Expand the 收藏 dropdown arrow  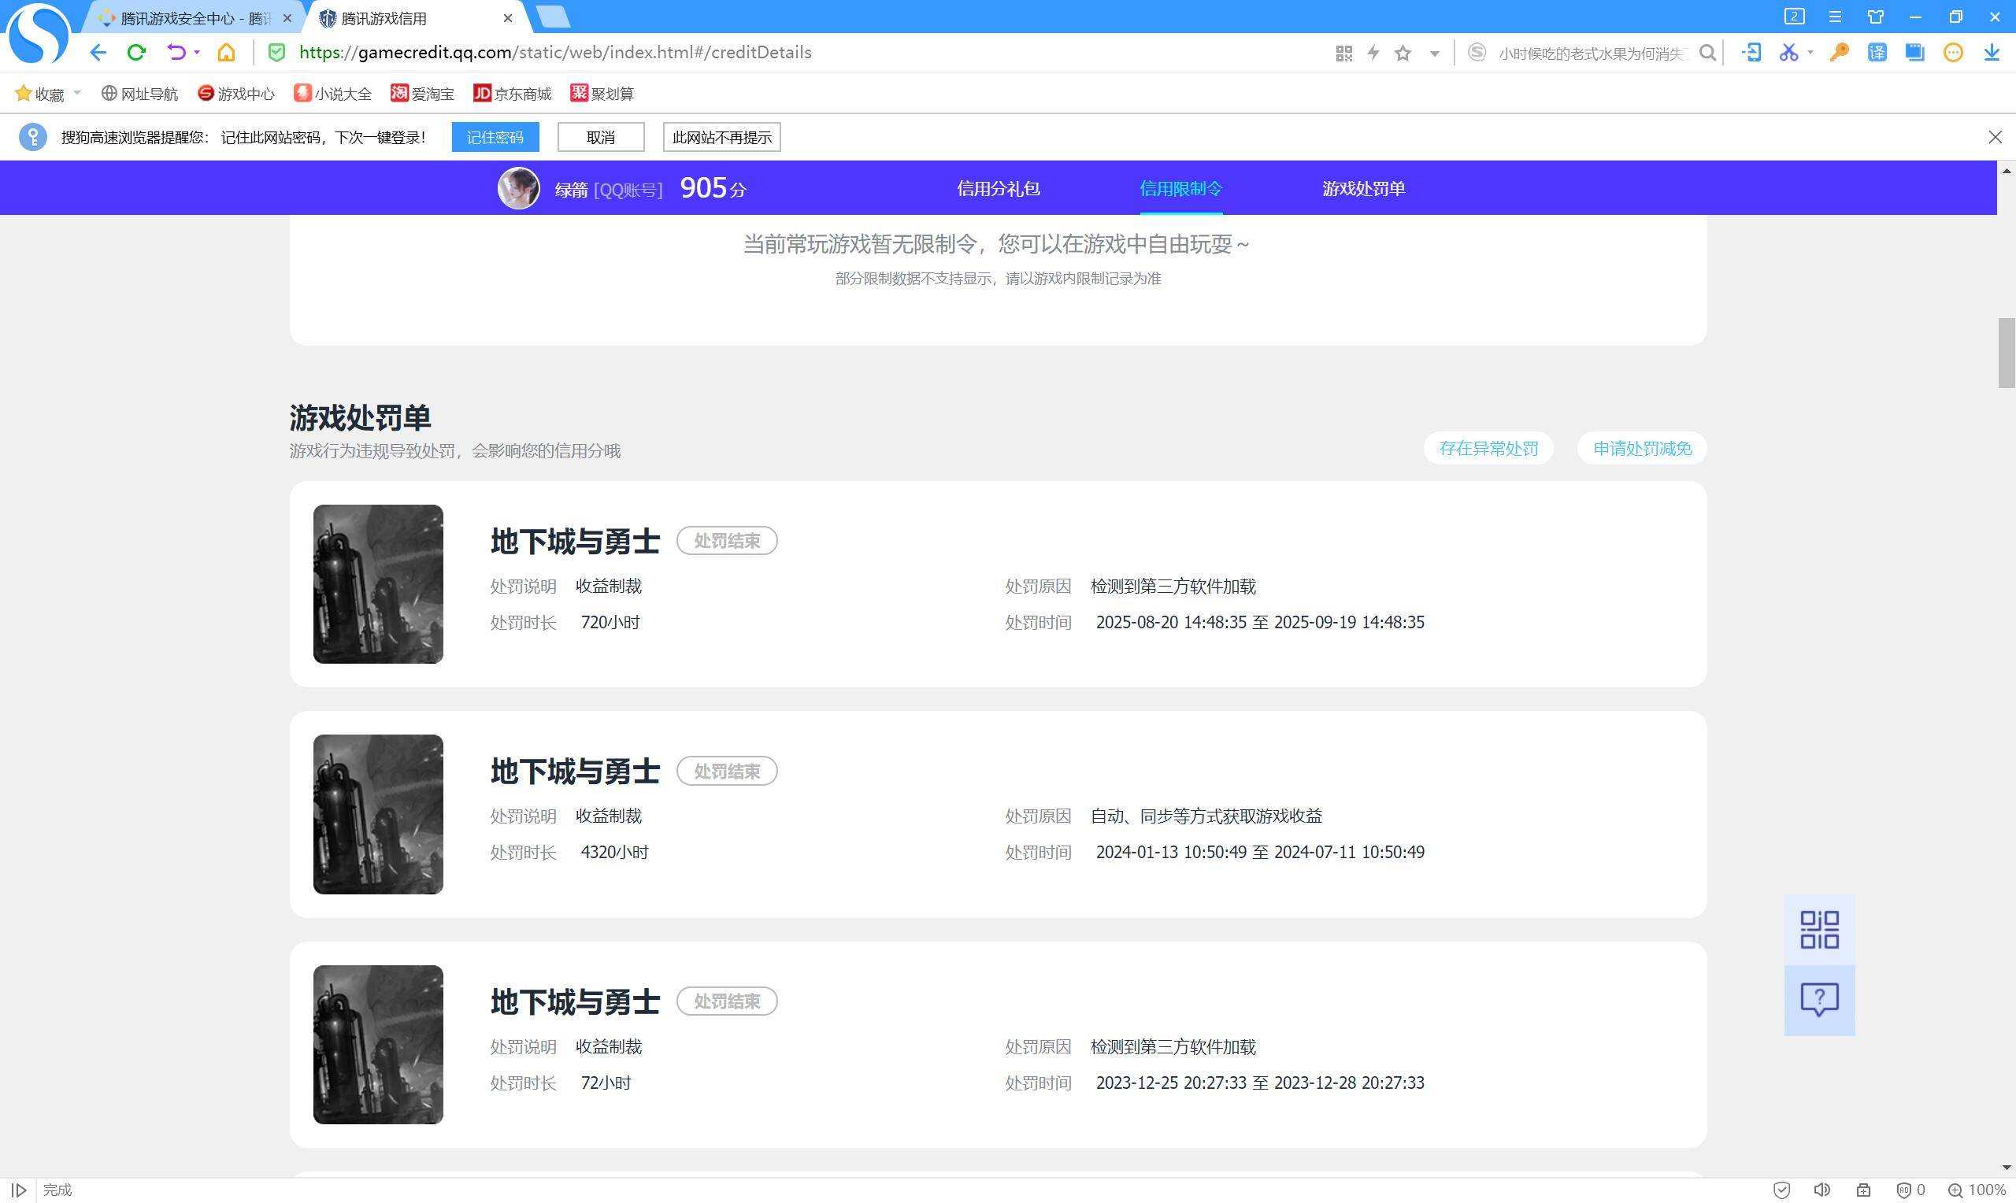point(77,93)
